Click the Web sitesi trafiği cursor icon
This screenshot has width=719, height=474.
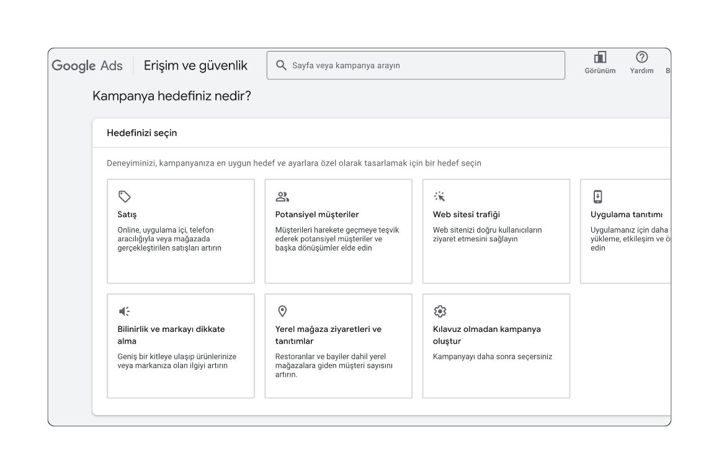click(440, 195)
